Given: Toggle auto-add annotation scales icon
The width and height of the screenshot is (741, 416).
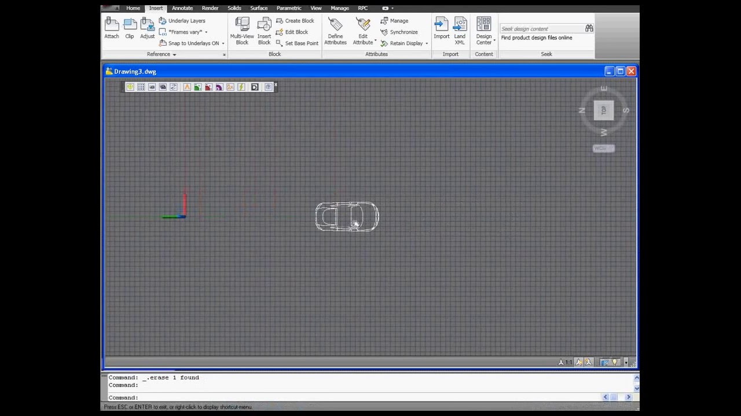Looking at the screenshot, I should pos(589,362).
